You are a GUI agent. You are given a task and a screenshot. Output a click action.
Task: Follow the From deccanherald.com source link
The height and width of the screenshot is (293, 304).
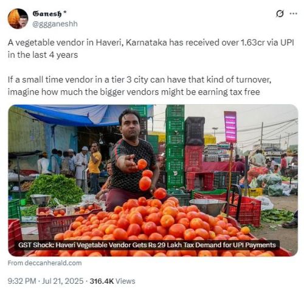pyautogui.click(x=44, y=263)
